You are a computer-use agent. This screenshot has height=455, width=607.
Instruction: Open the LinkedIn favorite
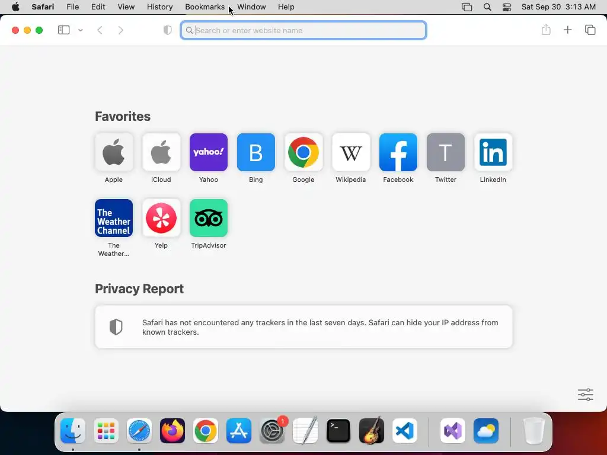pos(493,152)
